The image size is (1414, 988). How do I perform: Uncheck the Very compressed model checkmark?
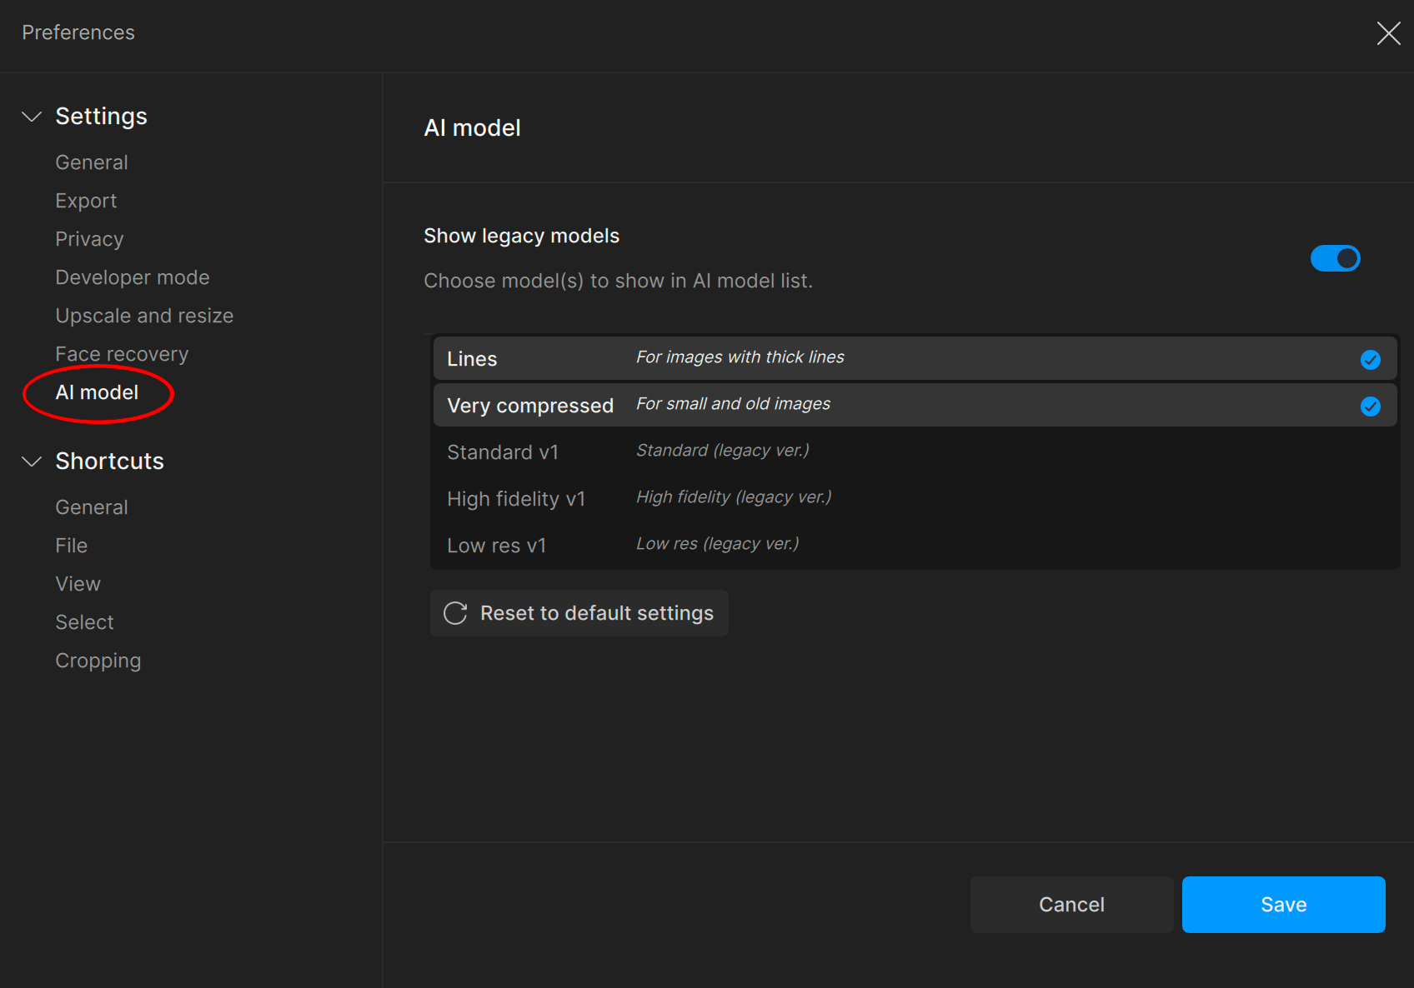coord(1370,407)
